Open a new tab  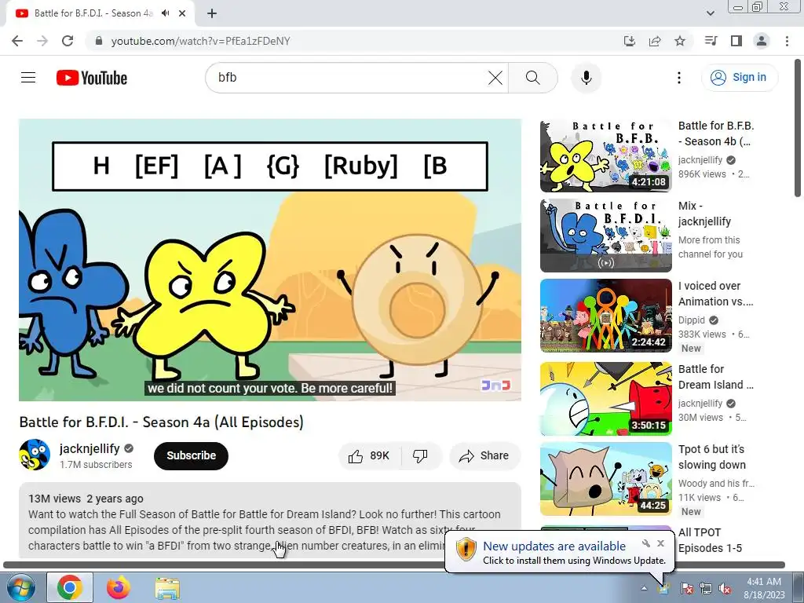point(212,13)
